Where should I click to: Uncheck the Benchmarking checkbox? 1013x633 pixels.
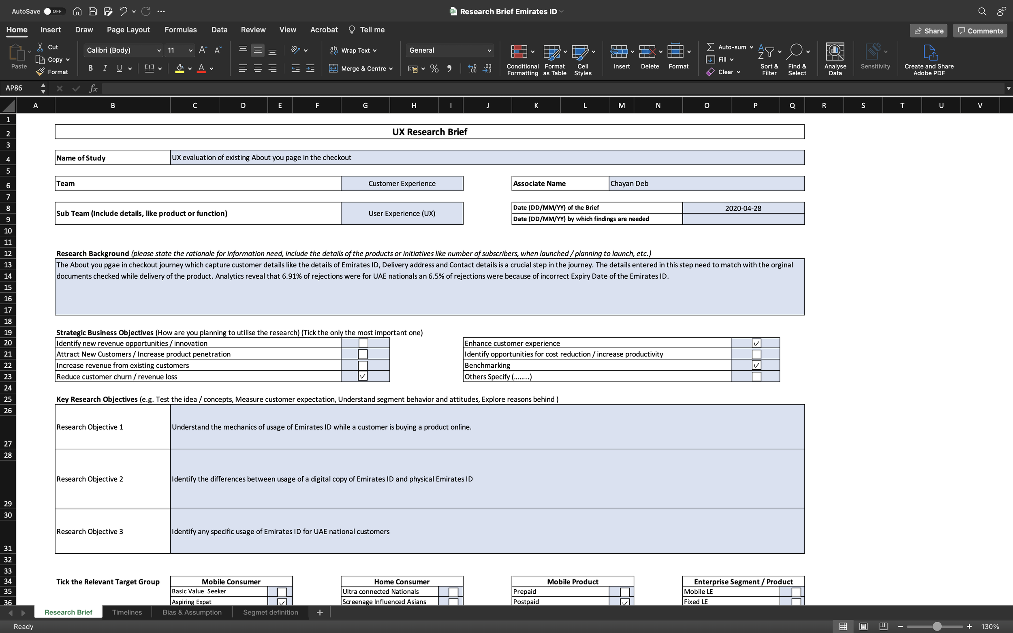(756, 365)
